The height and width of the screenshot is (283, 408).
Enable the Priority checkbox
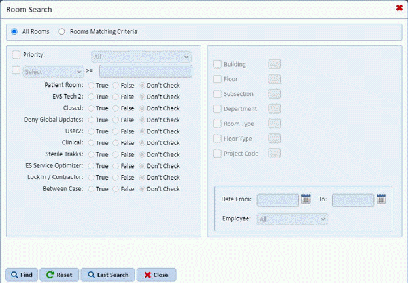point(16,55)
